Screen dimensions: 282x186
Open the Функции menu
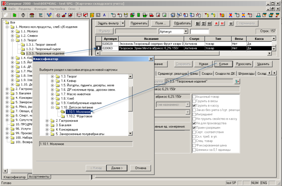coord(40,9)
